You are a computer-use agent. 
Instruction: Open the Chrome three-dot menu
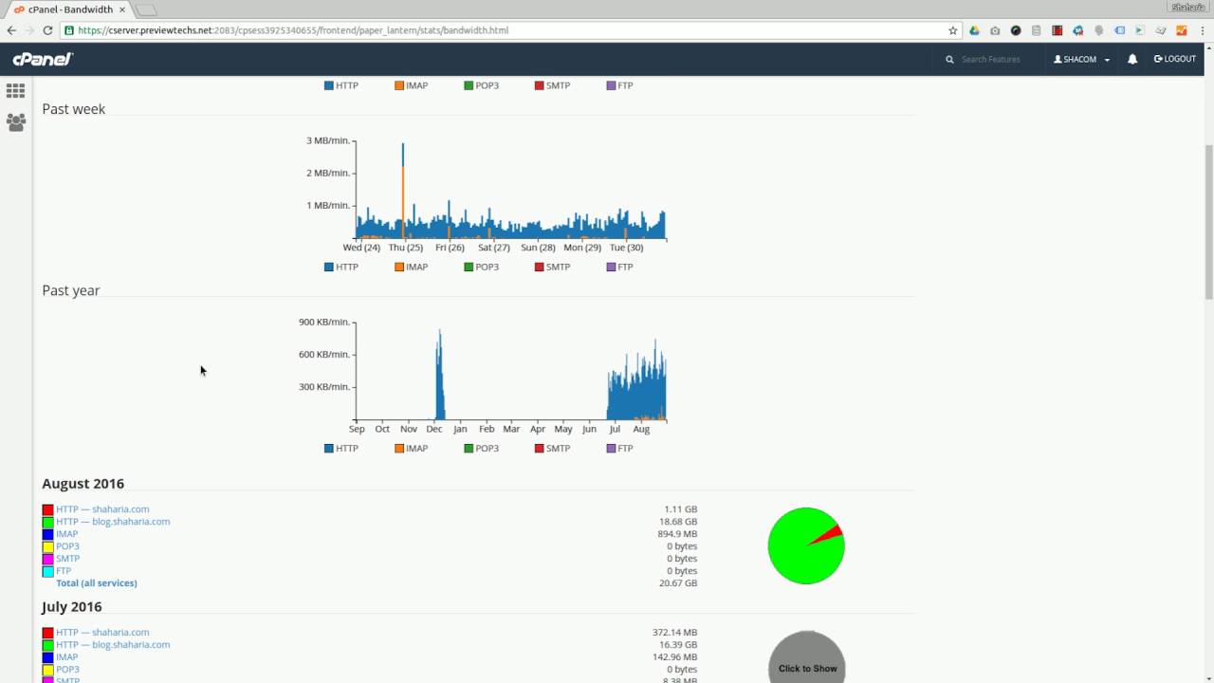pyautogui.click(x=1202, y=30)
